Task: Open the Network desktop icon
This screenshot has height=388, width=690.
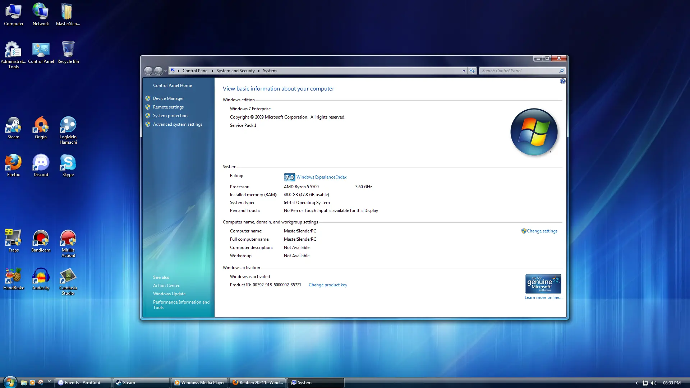Action: tap(41, 15)
